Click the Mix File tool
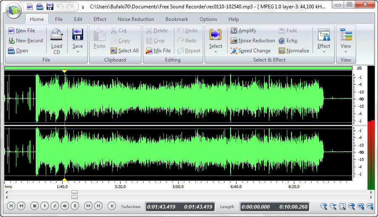This screenshot has height=217, width=378. point(158,51)
